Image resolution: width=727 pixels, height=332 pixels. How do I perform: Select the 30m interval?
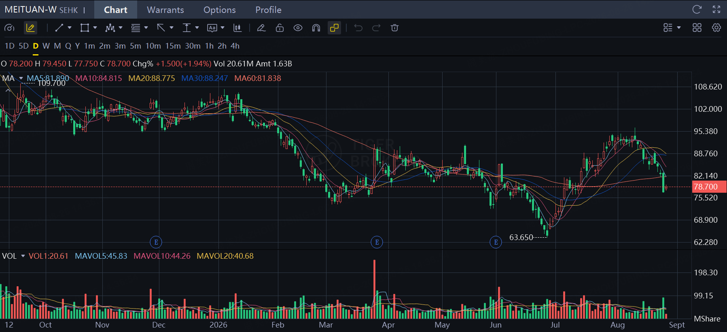click(x=193, y=46)
